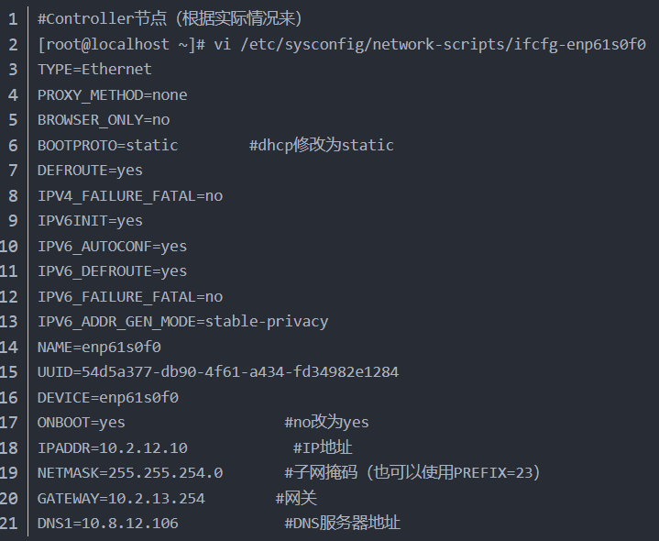Place cursor on BOOTPROTO=static text

coord(107,145)
